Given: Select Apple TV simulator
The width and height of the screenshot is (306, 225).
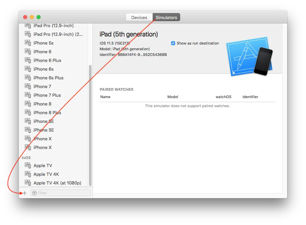Looking at the screenshot, I should click(x=43, y=166).
